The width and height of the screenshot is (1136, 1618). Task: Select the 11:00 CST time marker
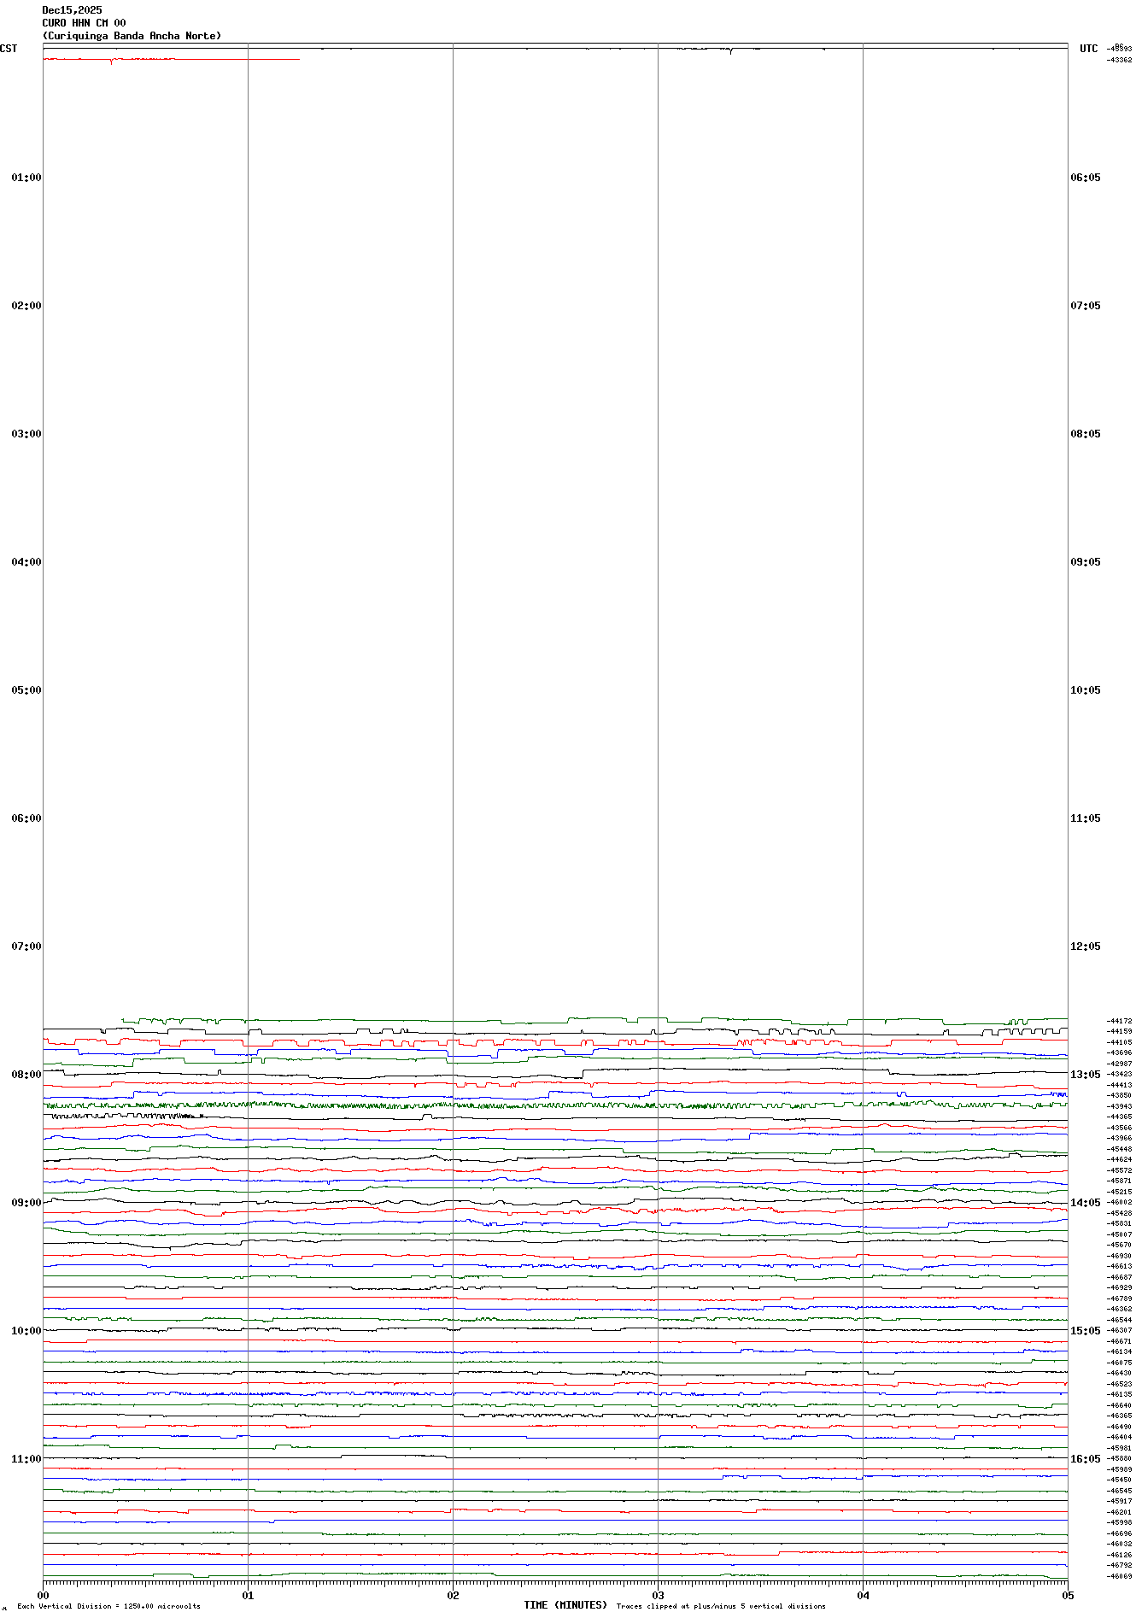click(26, 1459)
